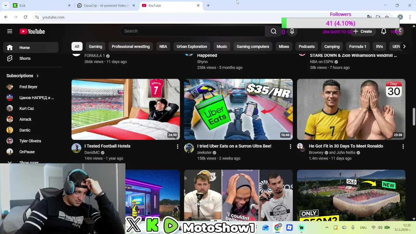
Task: Open a new browser tab
Action: [208, 6]
